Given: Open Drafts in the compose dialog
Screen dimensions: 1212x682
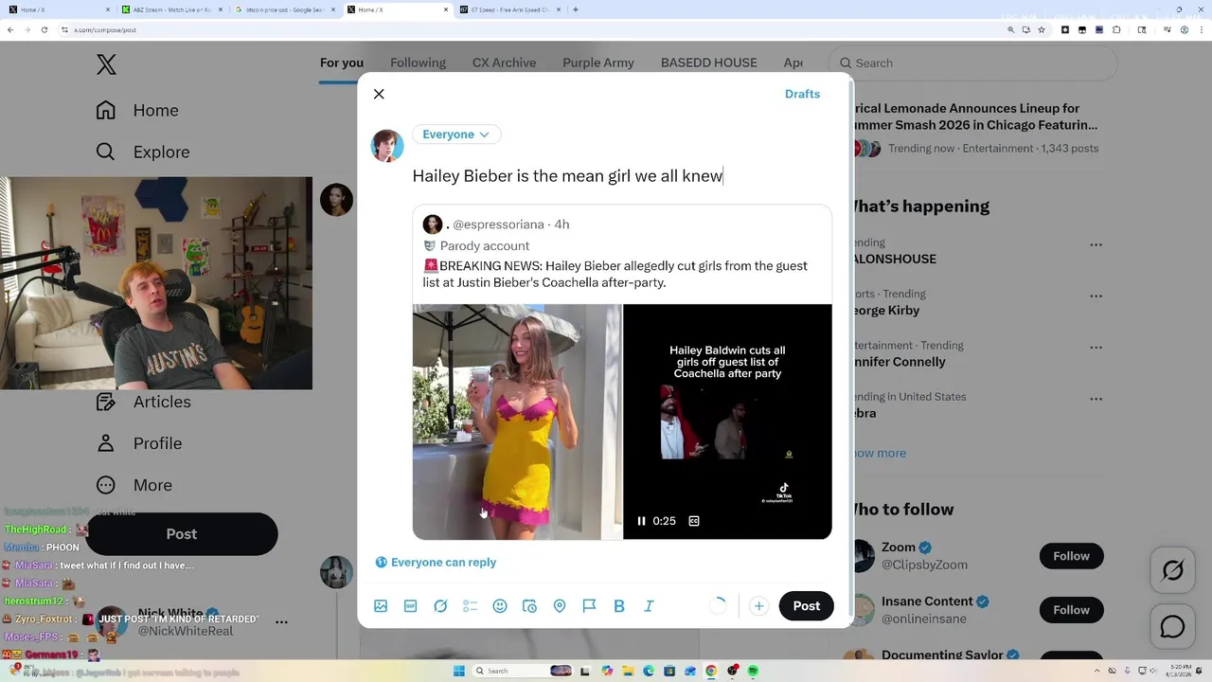Looking at the screenshot, I should point(802,94).
